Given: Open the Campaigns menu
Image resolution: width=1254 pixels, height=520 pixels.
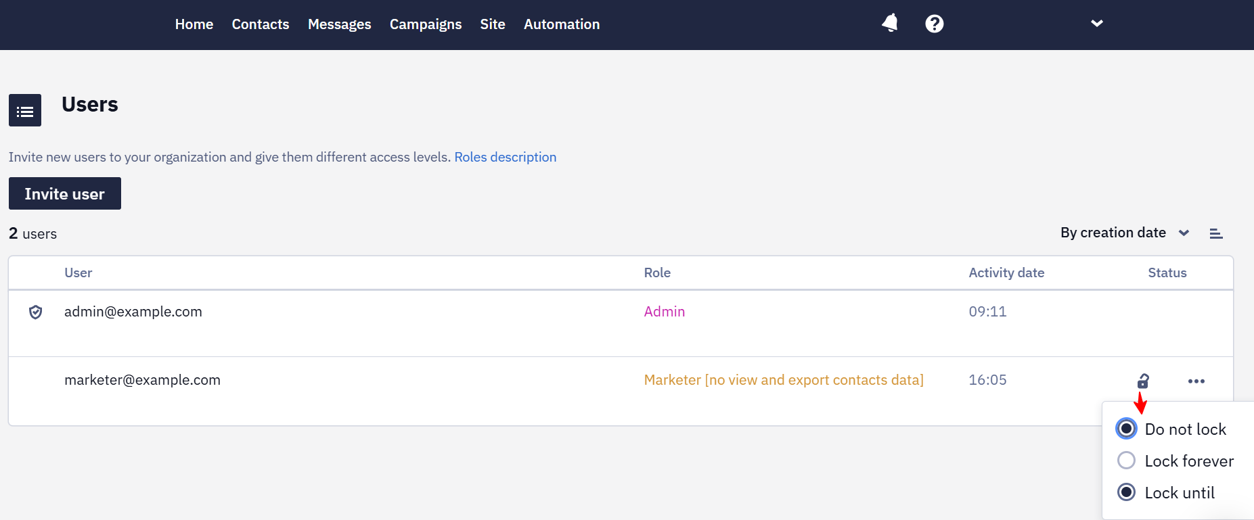Looking at the screenshot, I should [426, 24].
